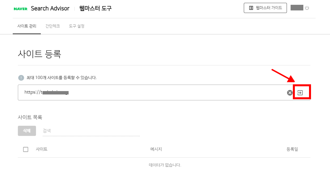The height and width of the screenshot is (172, 330).
Task: Click the info icon beside the 100-site notice
Action: (x=21, y=78)
